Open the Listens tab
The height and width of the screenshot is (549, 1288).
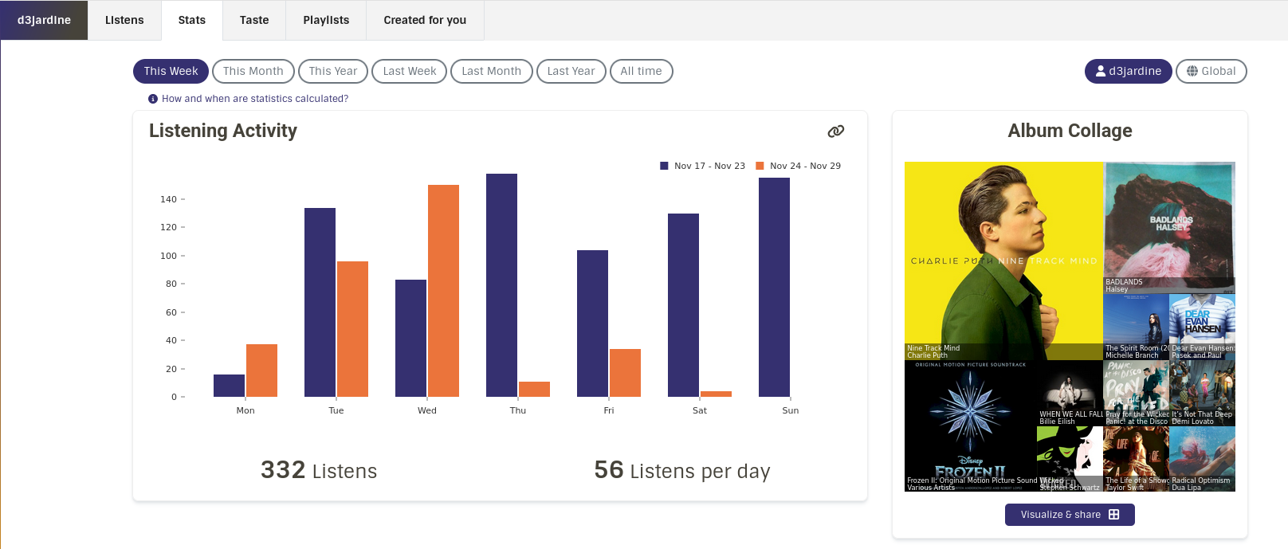[x=124, y=20]
